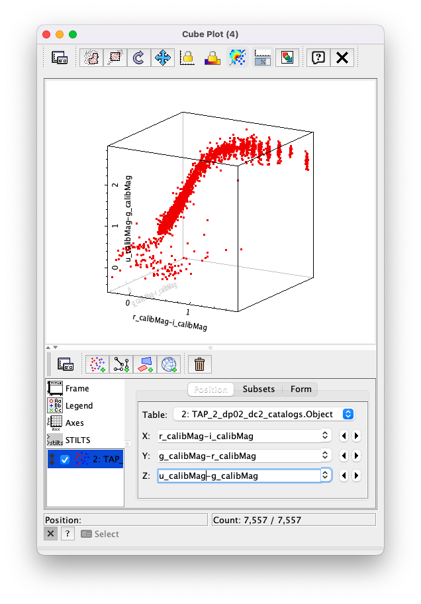Open the Axes control entry
421x604 pixels.
tap(85, 423)
